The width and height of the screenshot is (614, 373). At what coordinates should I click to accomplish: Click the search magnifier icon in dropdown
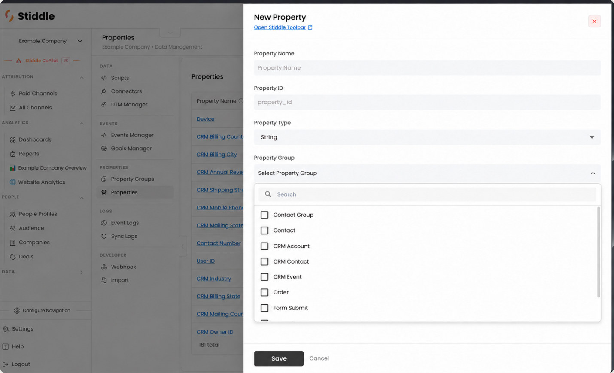point(268,194)
